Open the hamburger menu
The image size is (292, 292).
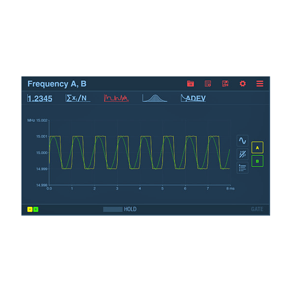tap(260, 84)
